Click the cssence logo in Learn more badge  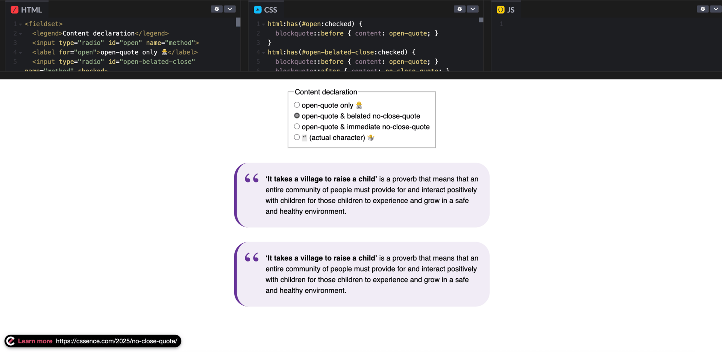[x=11, y=341]
